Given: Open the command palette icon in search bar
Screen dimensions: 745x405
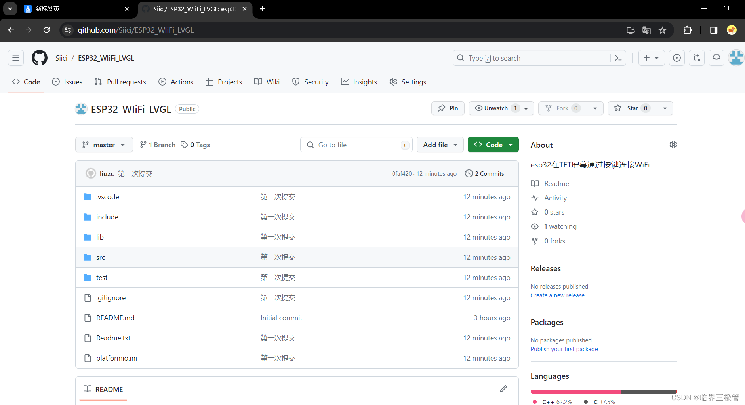Looking at the screenshot, I should 618,58.
